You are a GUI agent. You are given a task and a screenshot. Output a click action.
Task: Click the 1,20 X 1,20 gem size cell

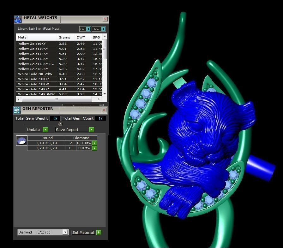(x=46, y=148)
